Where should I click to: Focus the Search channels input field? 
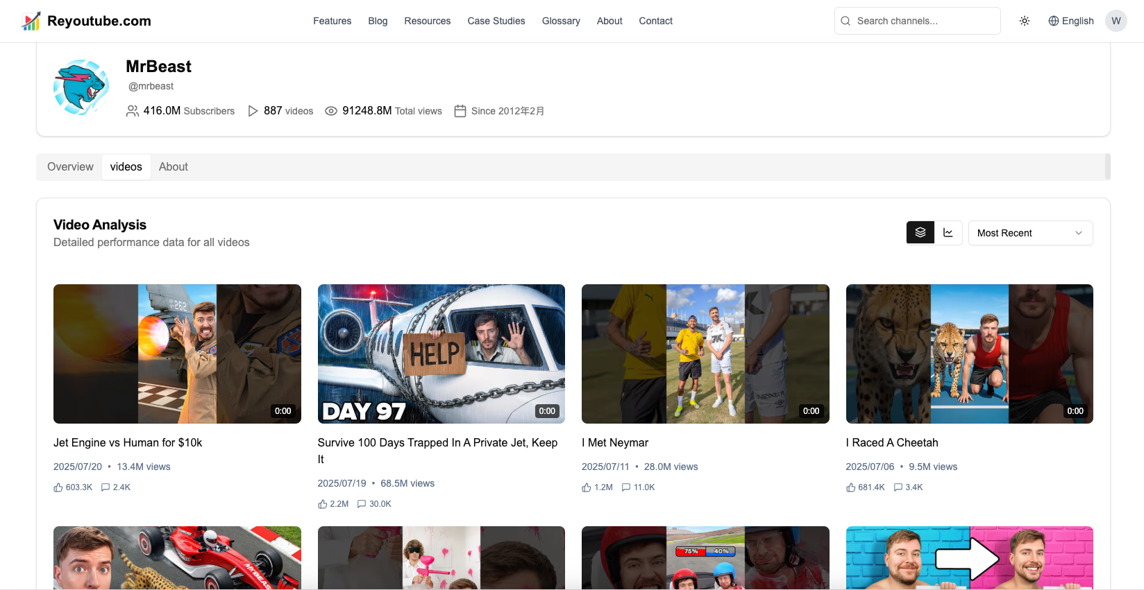pos(923,21)
